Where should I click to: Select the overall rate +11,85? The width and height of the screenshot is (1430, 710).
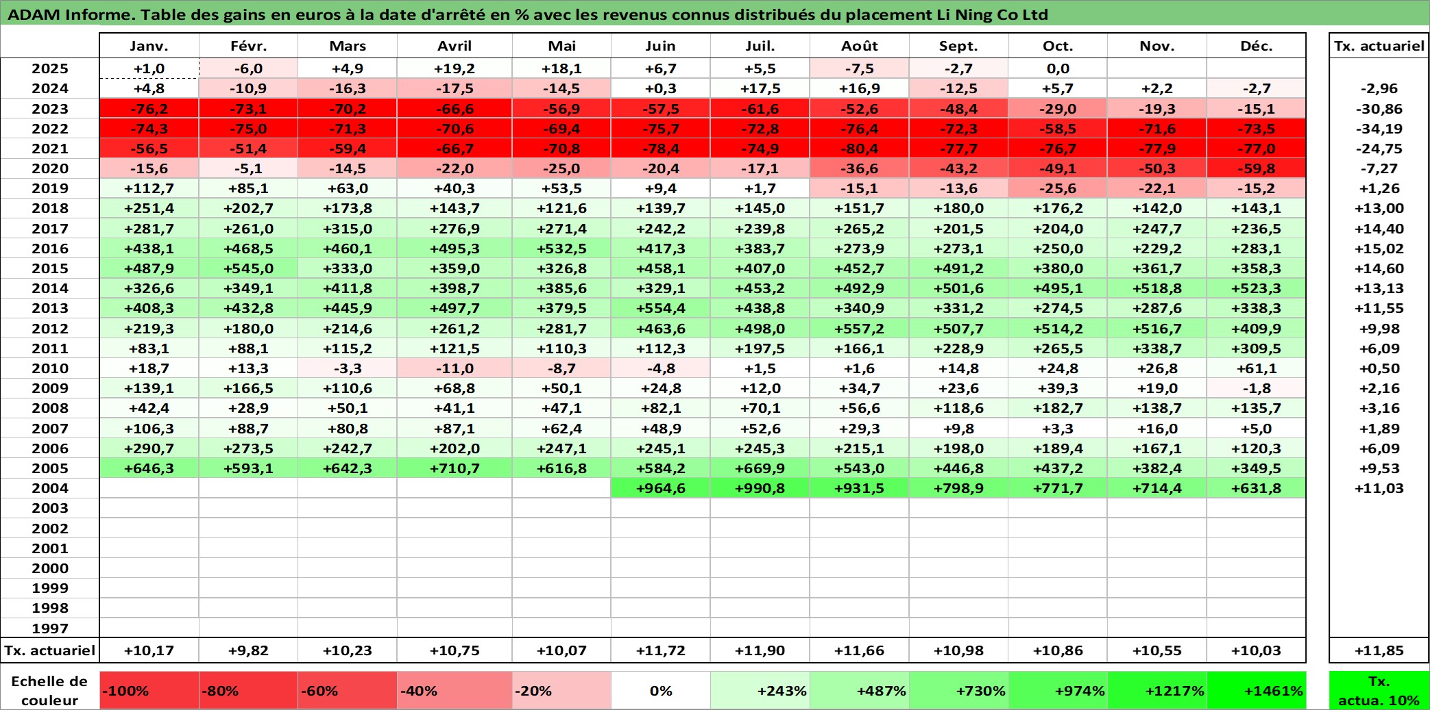[1379, 650]
